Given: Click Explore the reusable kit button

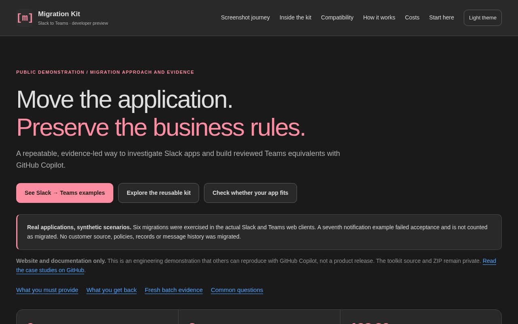Looking at the screenshot, I should (x=159, y=193).
